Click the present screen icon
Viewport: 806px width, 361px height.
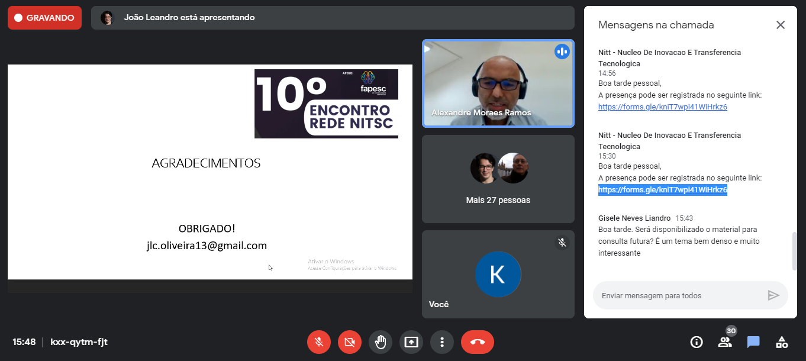411,342
